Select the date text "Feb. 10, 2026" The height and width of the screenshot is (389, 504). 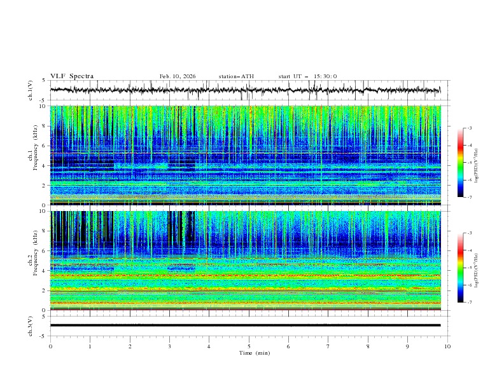coord(178,76)
